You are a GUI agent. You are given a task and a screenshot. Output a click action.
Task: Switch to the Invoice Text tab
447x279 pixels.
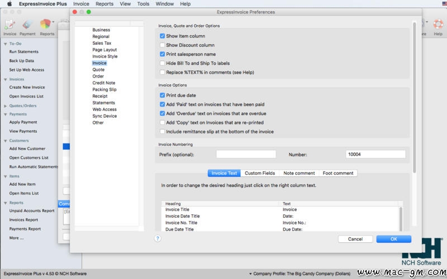[x=225, y=173]
